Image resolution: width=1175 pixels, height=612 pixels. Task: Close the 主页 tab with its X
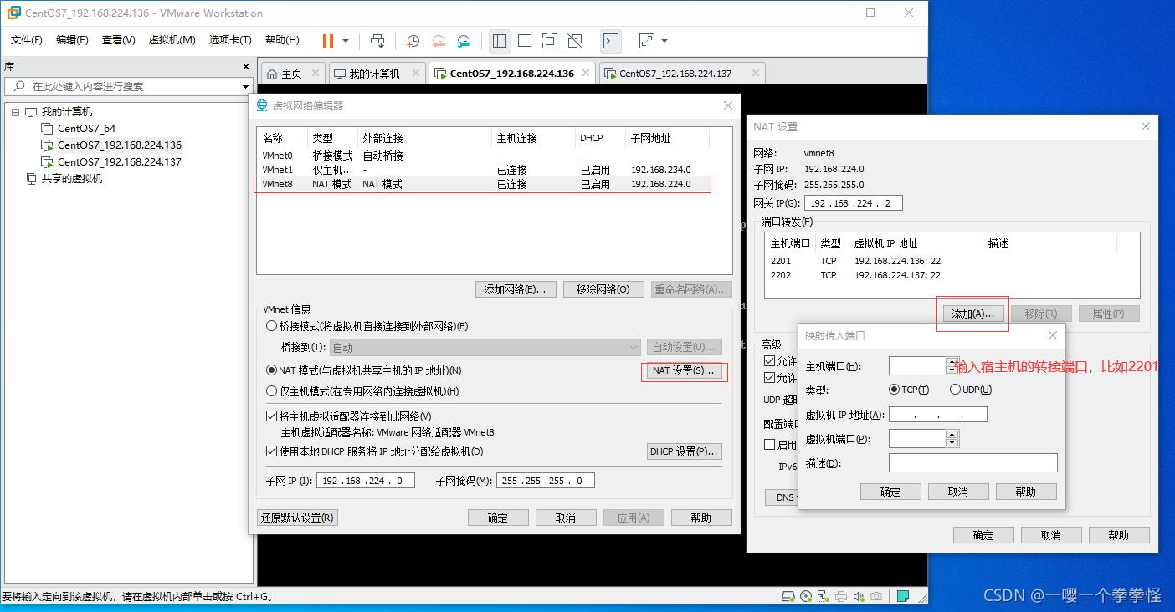click(316, 74)
